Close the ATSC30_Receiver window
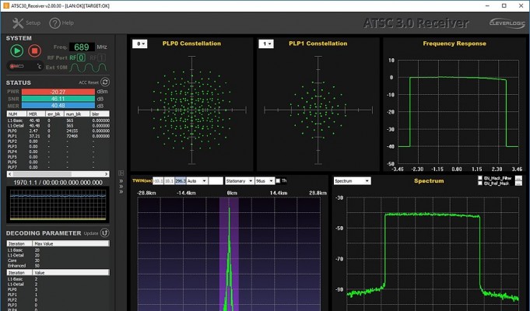530x311 pixels. (521, 5)
